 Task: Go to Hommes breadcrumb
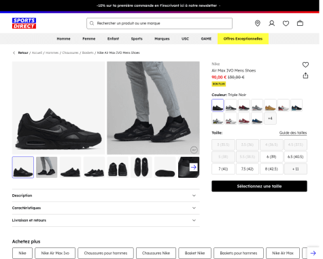click(52, 52)
